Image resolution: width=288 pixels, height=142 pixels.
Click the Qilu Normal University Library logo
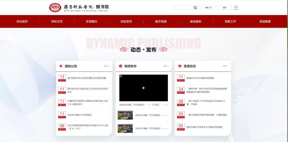coord(79,8)
